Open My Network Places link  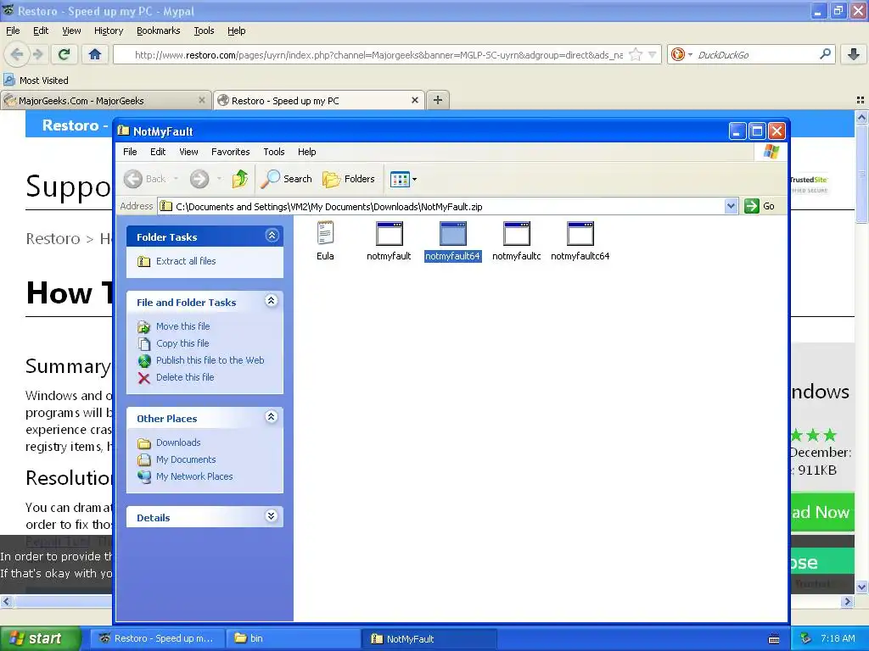pos(194,476)
